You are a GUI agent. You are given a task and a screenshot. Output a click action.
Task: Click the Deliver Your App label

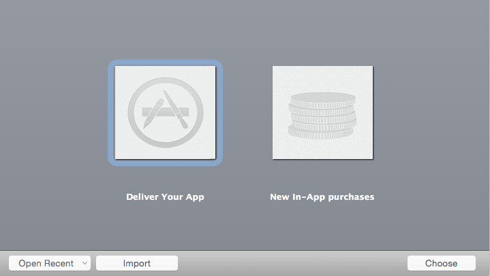166,197
